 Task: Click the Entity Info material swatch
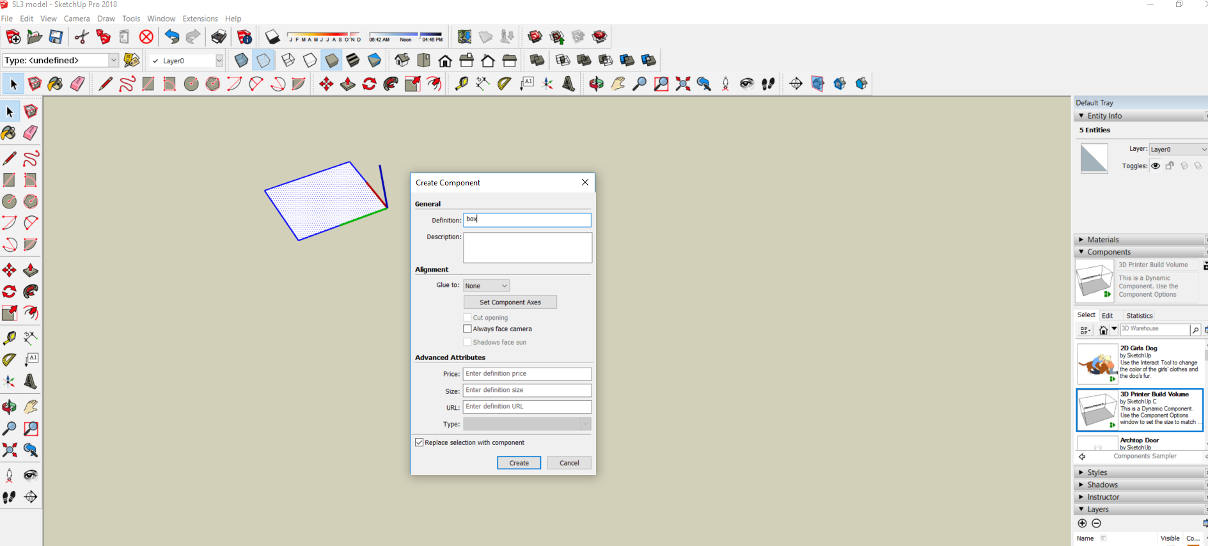(1094, 158)
